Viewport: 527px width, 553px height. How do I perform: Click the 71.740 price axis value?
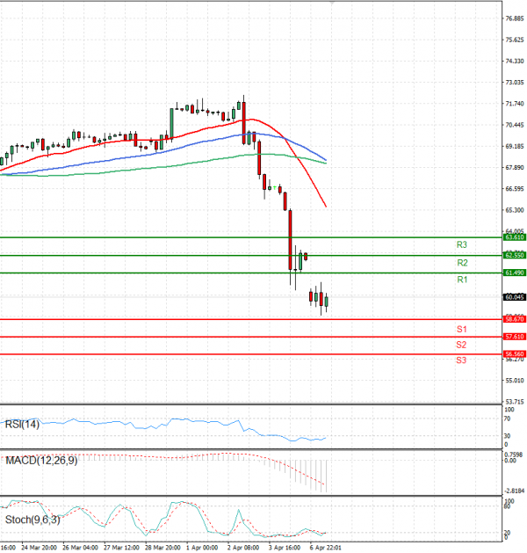(x=515, y=104)
